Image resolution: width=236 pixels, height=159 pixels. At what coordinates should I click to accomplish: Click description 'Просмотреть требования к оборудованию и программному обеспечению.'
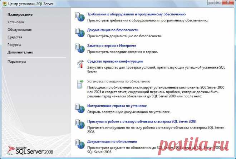(x=148, y=20)
